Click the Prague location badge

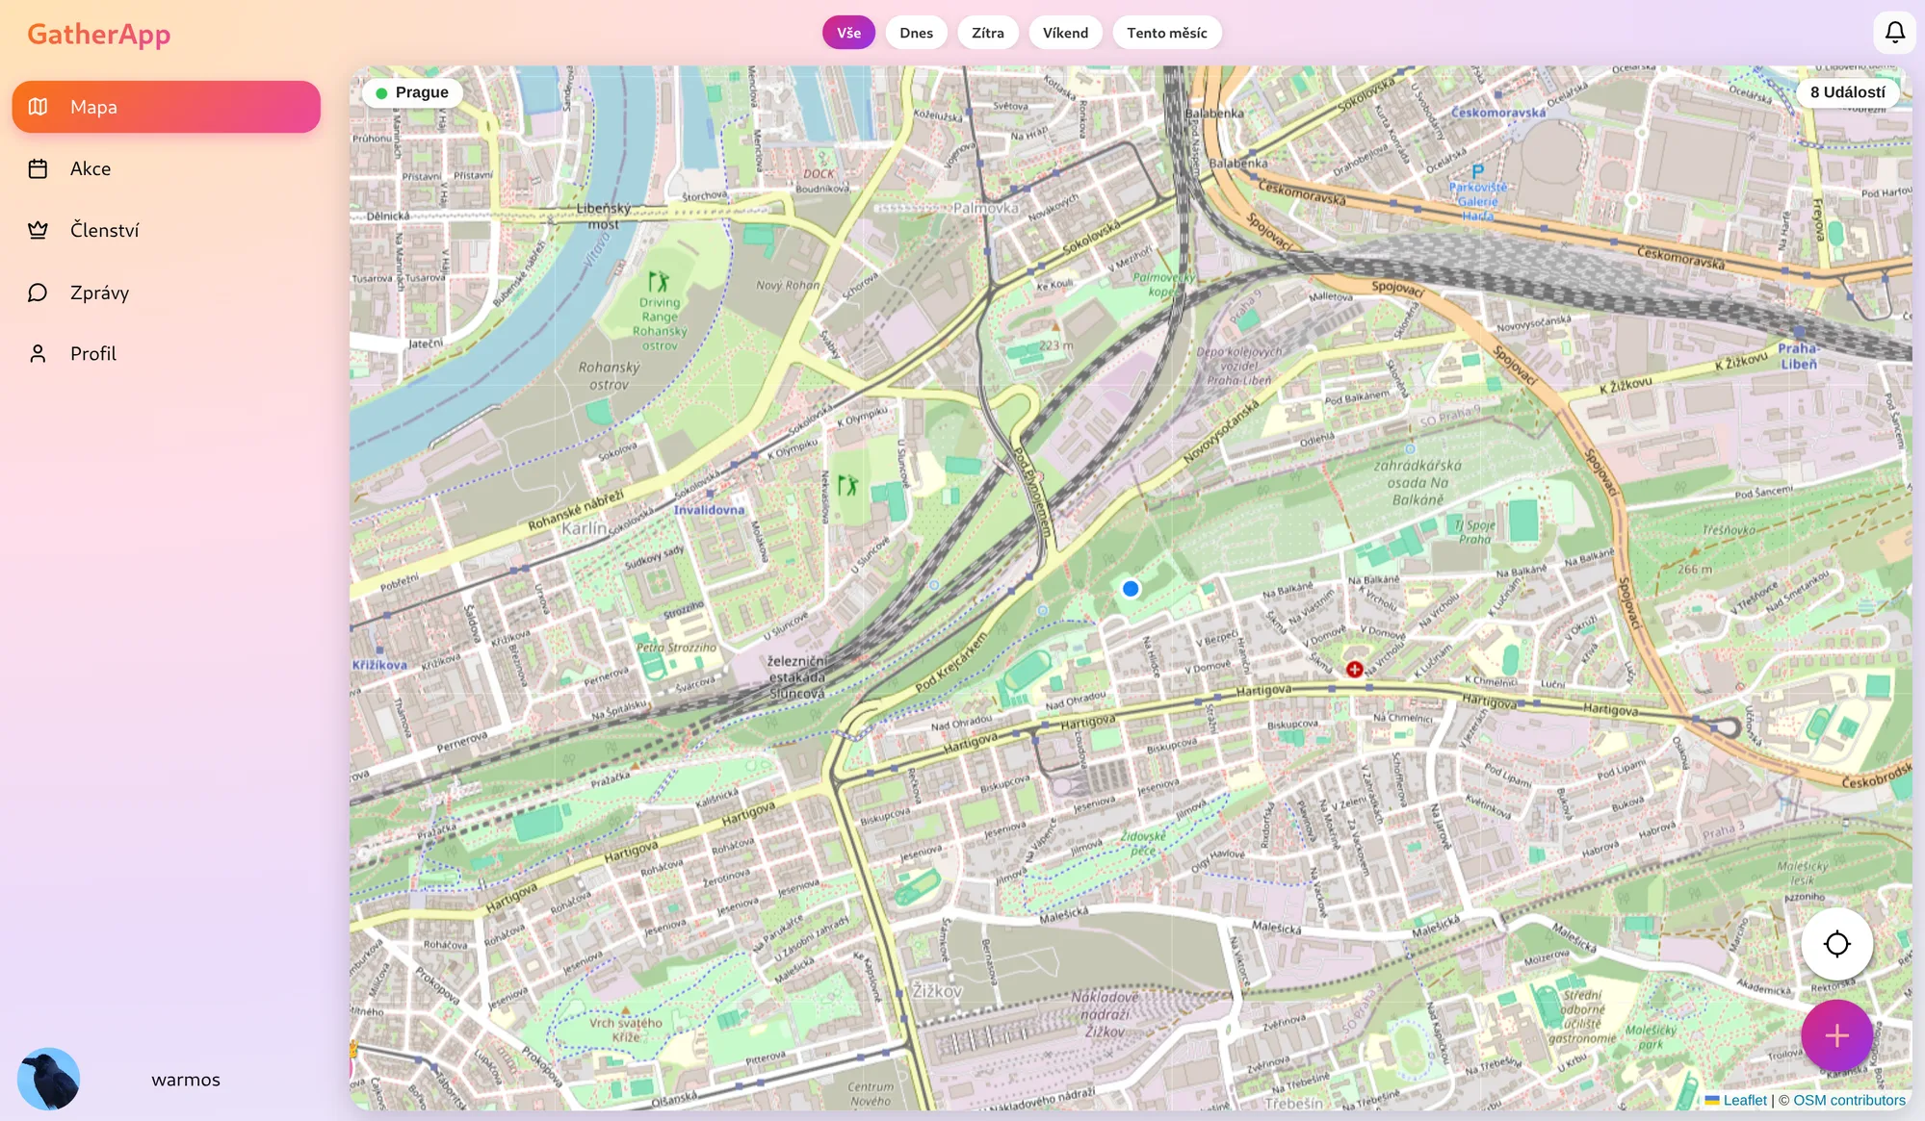click(x=412, y=92)
